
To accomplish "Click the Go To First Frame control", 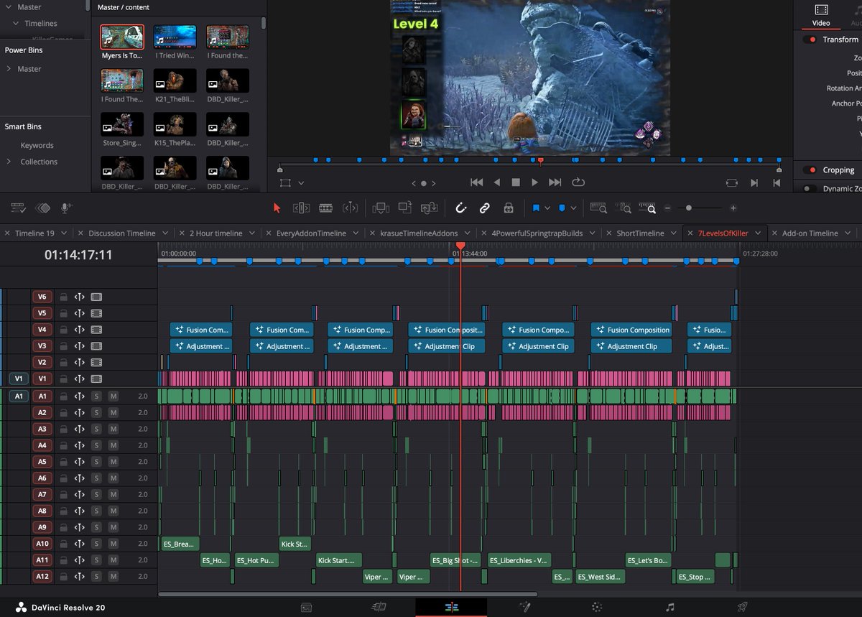I will [x=476, y=183].
